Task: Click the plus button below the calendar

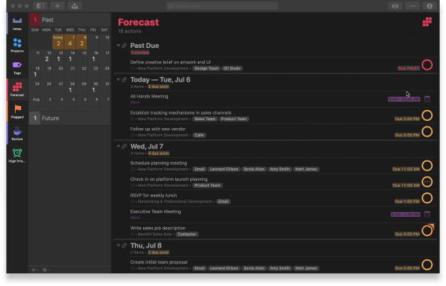Action: (x=34, y=269)
